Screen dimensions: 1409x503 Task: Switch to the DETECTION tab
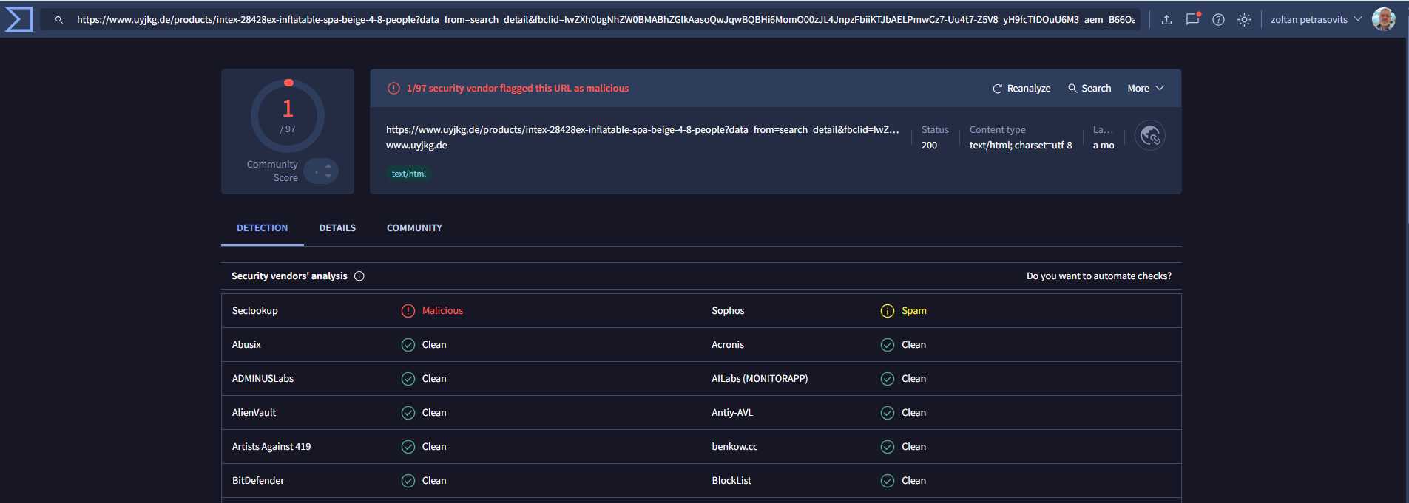click(263, 228)
